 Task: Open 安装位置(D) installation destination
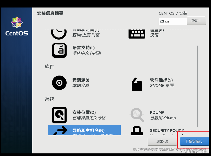[x=84, y=112]
